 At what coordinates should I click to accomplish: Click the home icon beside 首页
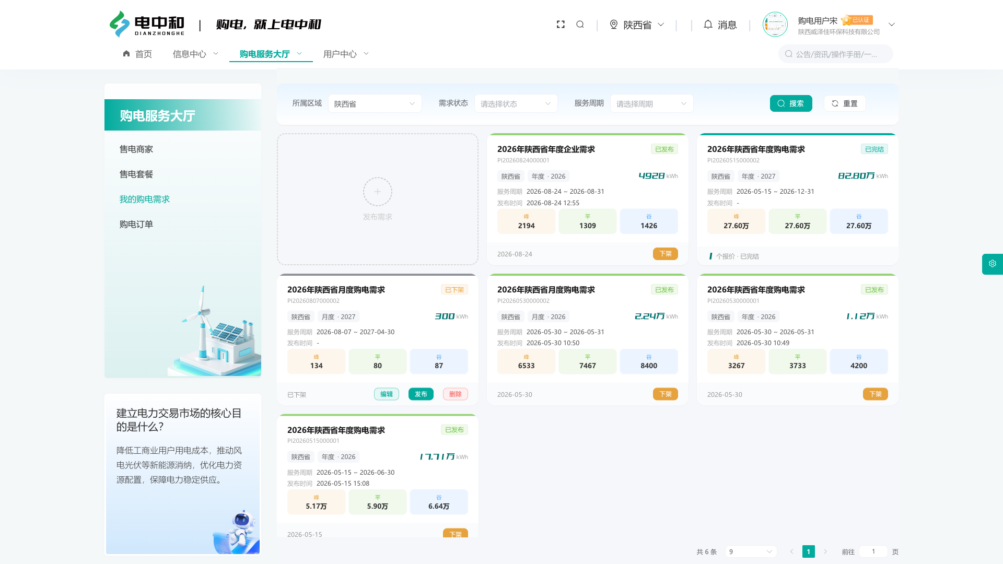point(126,54)
